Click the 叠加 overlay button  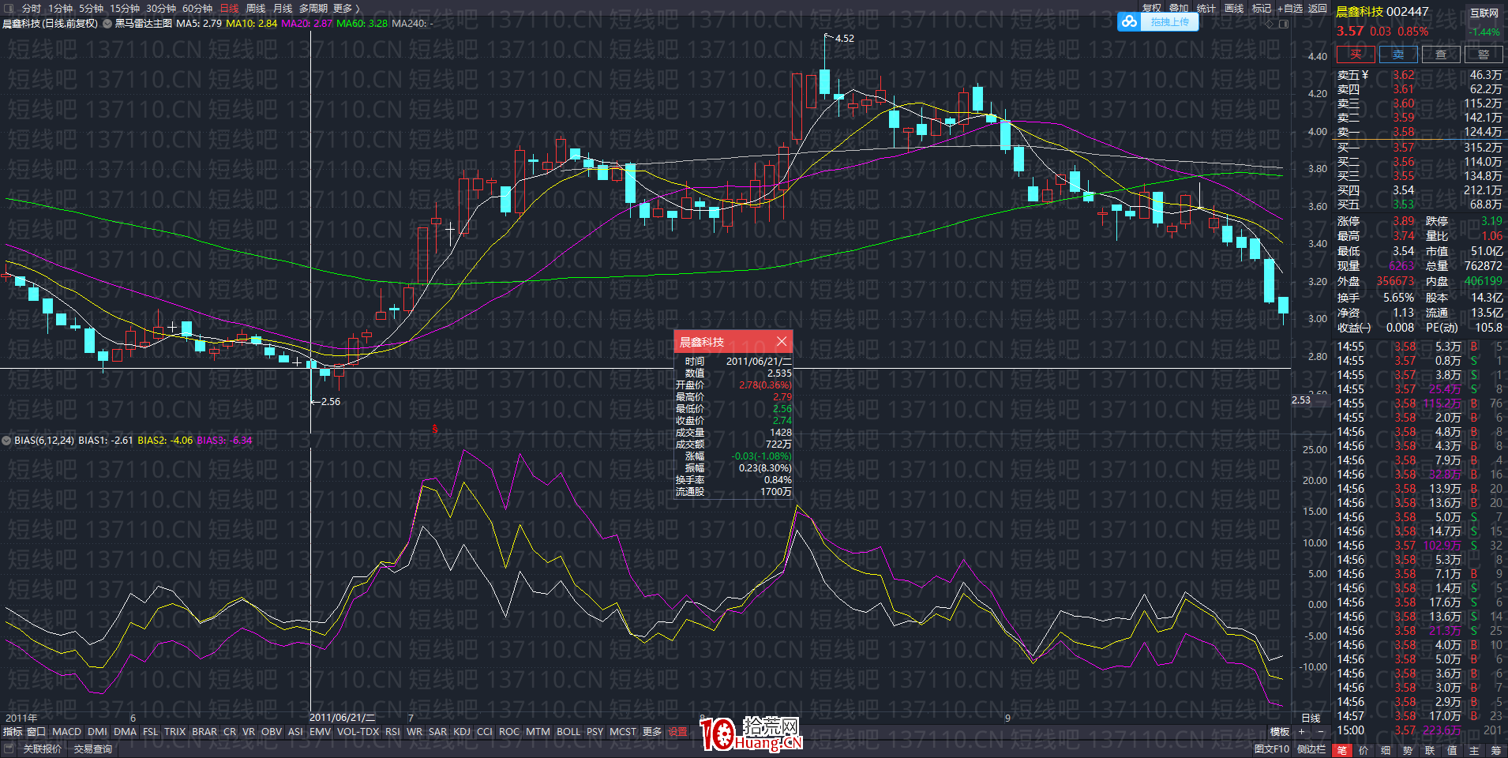[x=1179, y=9]
